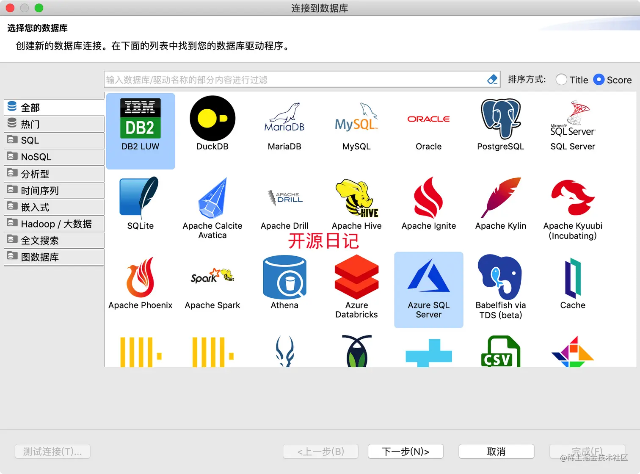640x474 pixels.
Task: Open the Hadoop / 大数据 category
Action: (54, 224)
